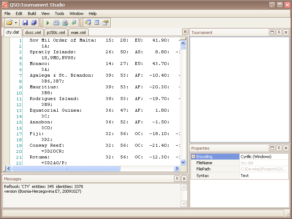The image size is (292, 219).
Task: Toggle the pin on Properties panel
Action: 279,148
